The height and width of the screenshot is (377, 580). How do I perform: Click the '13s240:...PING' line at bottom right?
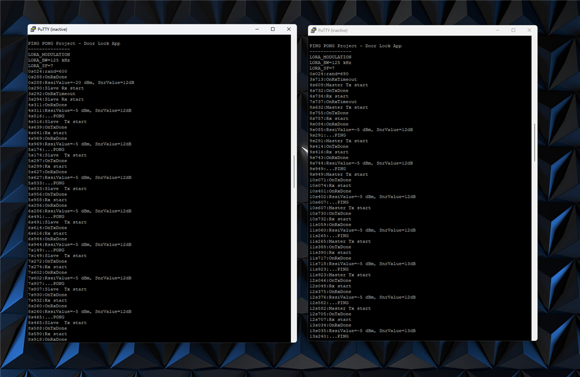coord(329,336)
